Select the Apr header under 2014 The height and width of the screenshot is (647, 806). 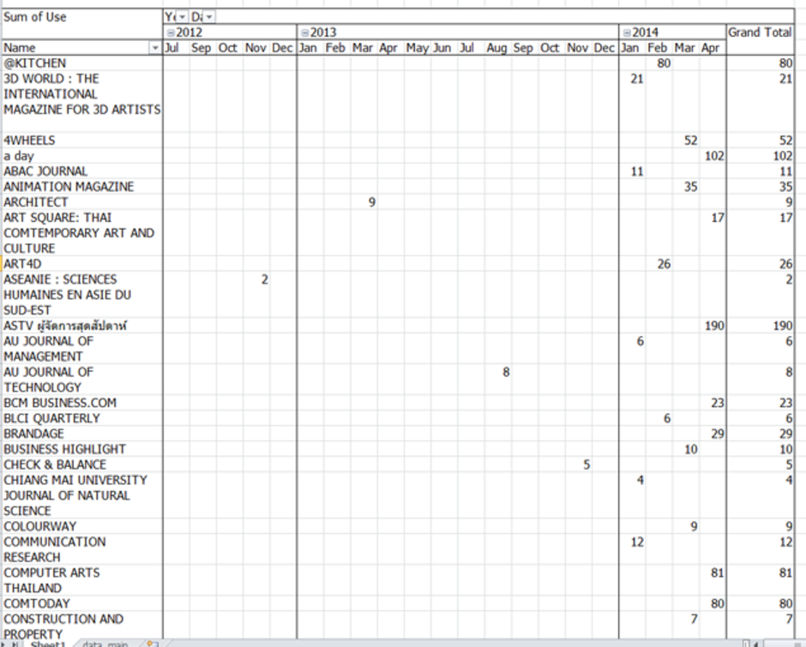tap(711, 48)
